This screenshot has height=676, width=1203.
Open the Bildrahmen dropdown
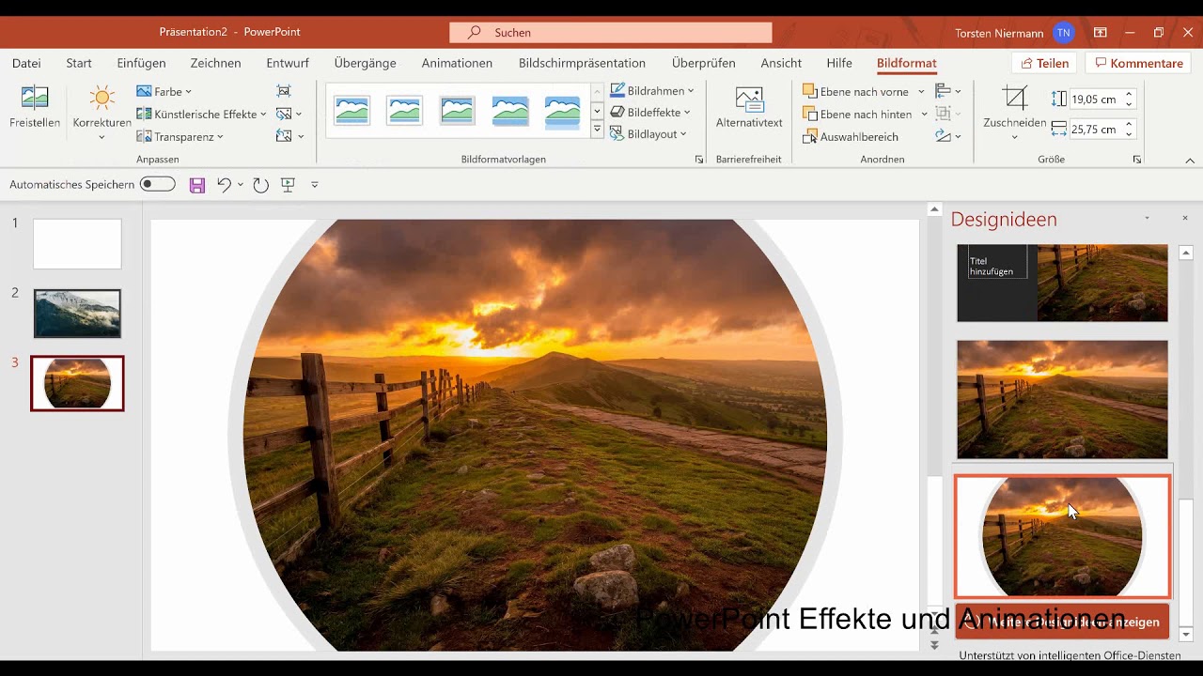[652, 91]
